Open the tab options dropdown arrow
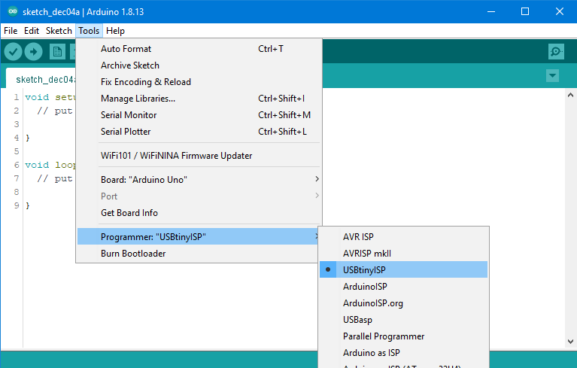The width and height of the screenshot is (577, 368). (x=552, y=76)
